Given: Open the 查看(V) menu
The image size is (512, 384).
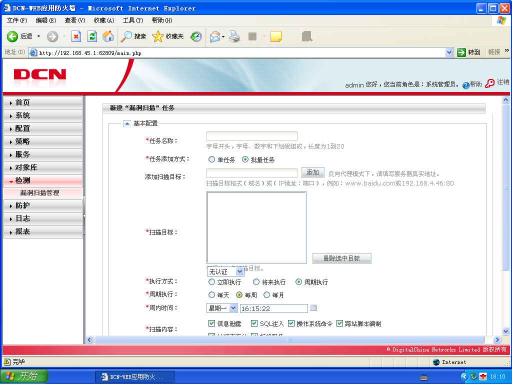Looking at the screenshot, I should [75, 20].
